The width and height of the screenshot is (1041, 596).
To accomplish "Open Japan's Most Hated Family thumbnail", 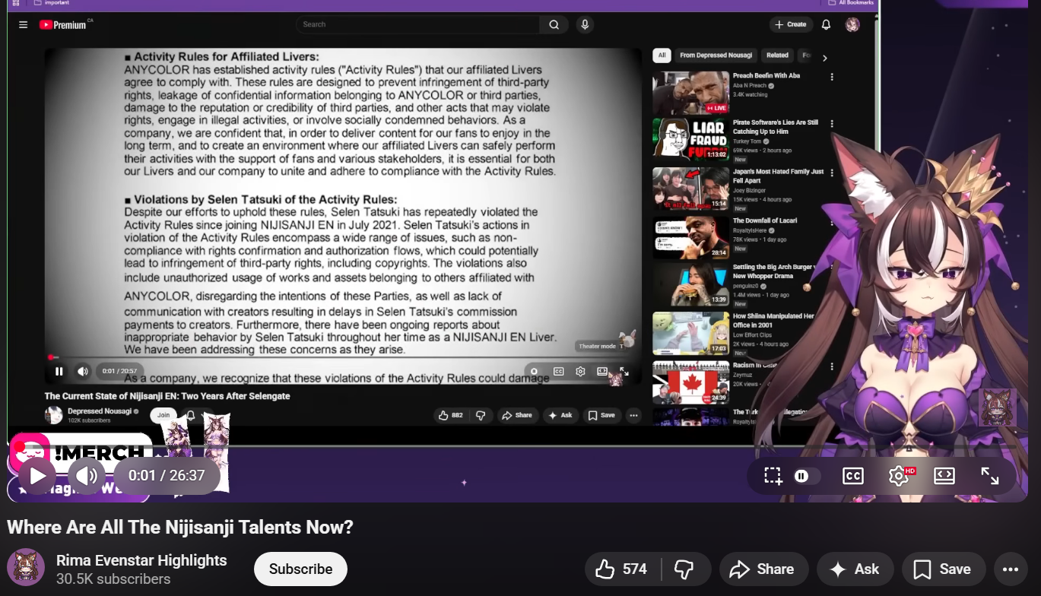I will click(690, 189).
